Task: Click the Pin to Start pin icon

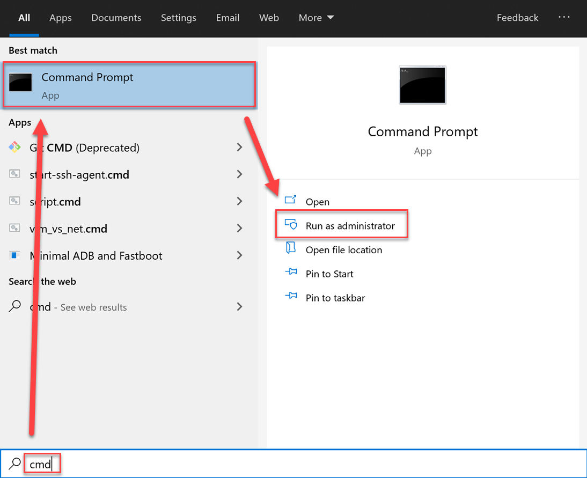Action: (x=291, y=273)
